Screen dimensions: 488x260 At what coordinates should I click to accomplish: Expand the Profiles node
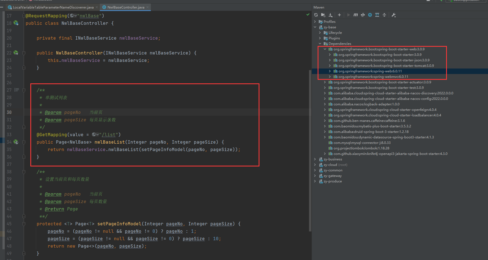(x=315, y=21)
